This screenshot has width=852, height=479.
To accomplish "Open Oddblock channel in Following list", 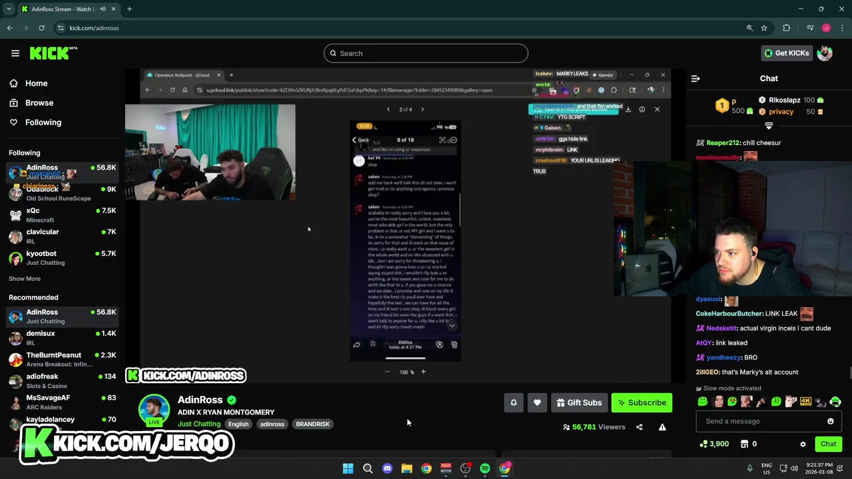I will tap(62, 194).
